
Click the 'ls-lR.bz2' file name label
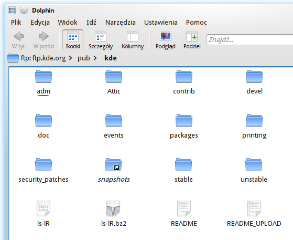pyautogui.click(x=114, y=224)
